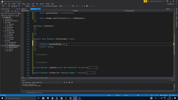Open the Game.h tab at right

pos(168,9)
